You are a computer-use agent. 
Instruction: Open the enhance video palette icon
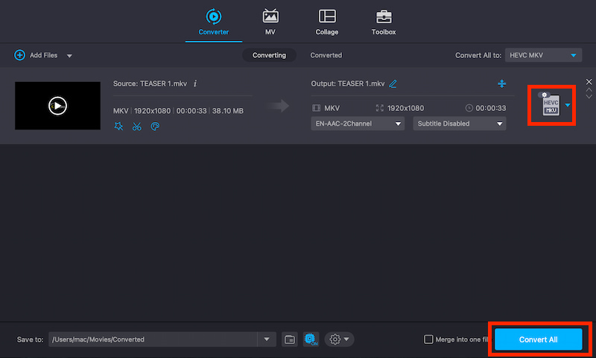[x=155, y=127]
